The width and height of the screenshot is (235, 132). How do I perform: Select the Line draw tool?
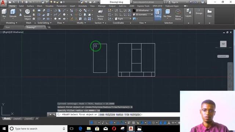pos(59,15)
